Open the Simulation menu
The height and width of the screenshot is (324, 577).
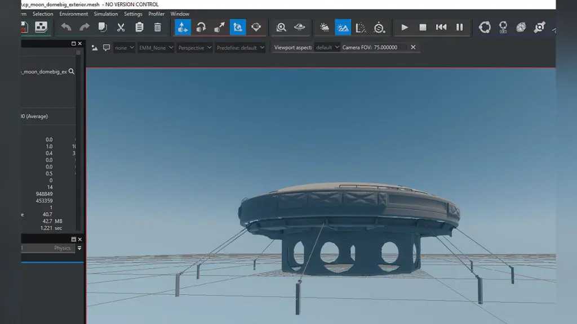[x=106, y=14]
